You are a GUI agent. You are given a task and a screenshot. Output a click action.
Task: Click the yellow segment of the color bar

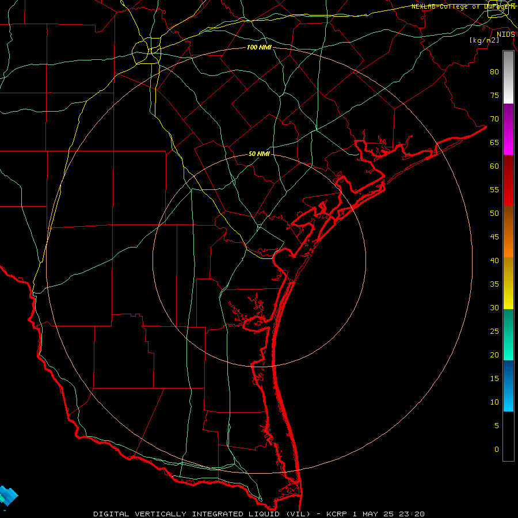[508, 283]
